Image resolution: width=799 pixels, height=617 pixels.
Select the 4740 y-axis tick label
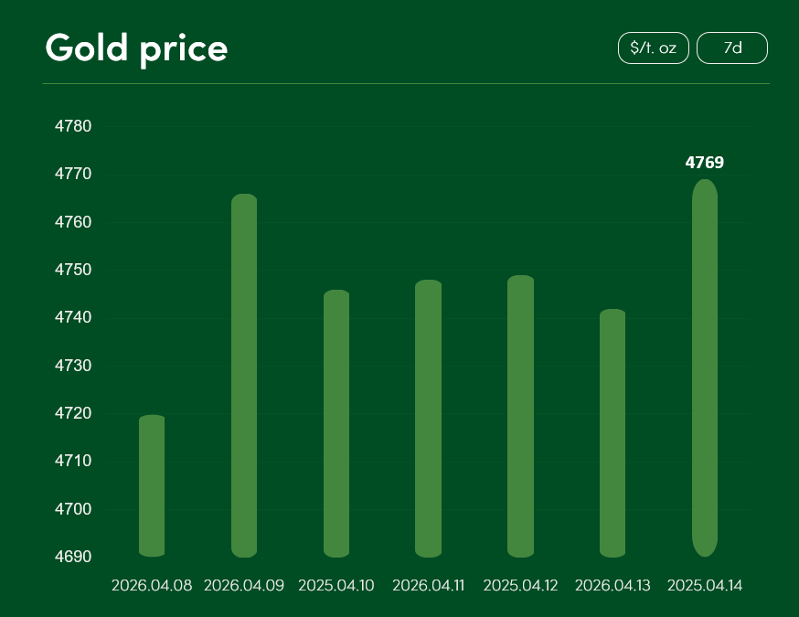coord(74,318)
